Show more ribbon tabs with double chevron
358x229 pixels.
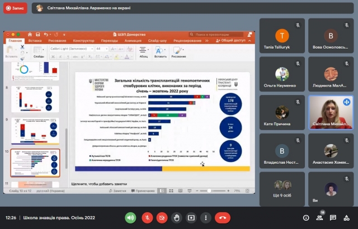[207, 41]
